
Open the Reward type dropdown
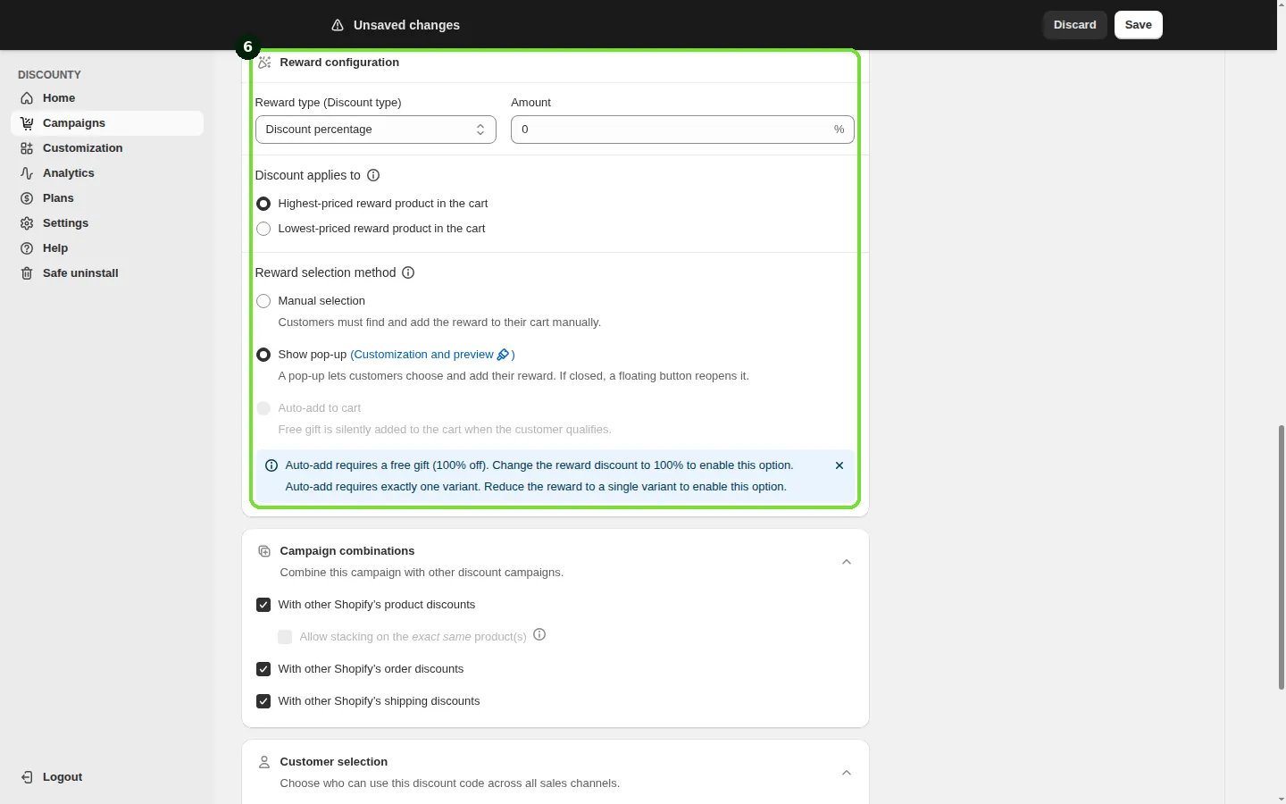click(376, 130)
